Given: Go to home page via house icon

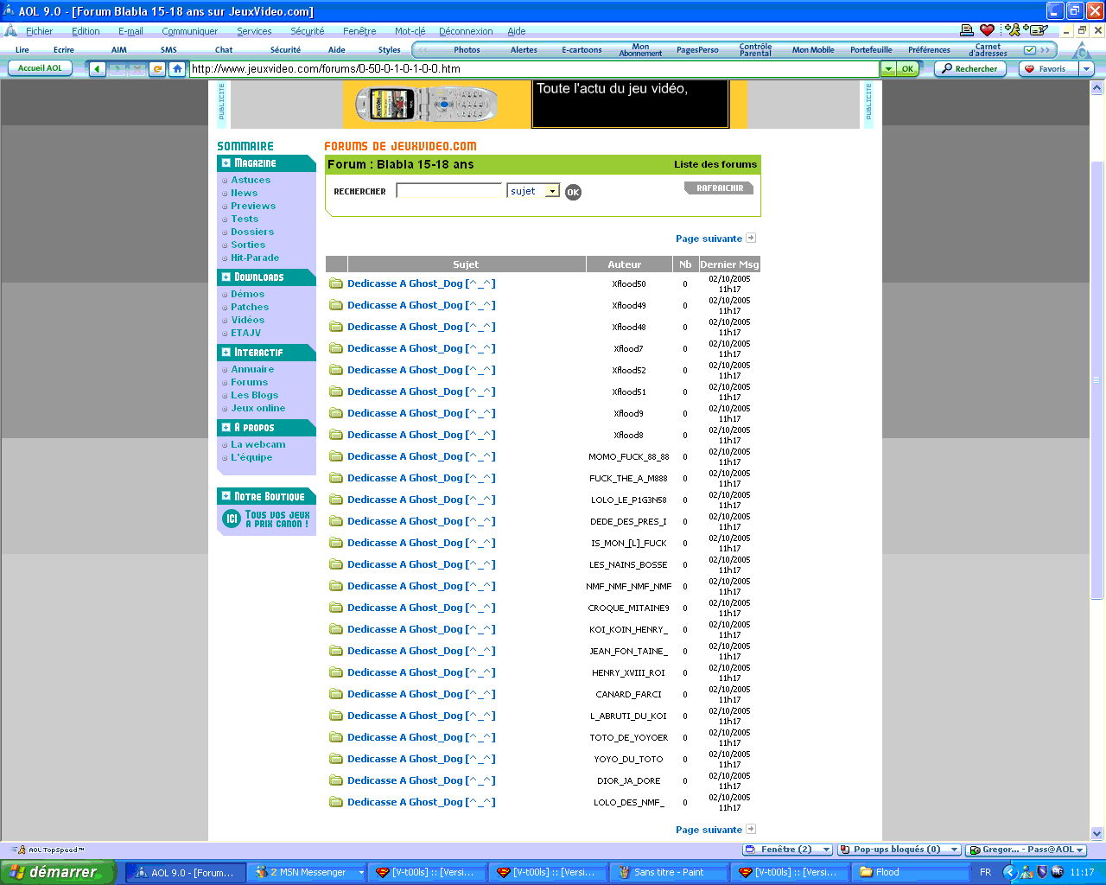Looking at the screenshot, I should [177, 69].
